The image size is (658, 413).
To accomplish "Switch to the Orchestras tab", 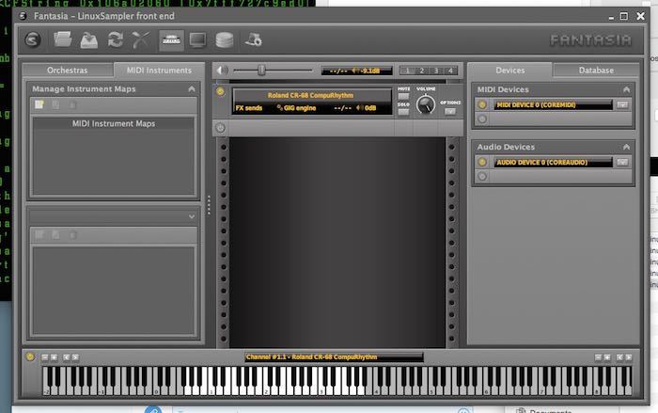I will (68, 71).
